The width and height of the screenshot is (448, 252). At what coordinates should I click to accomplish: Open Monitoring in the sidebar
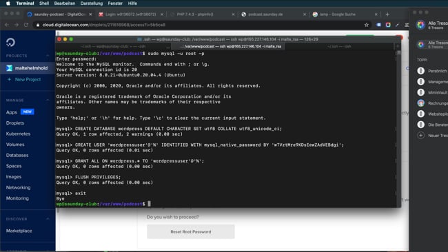coord(17,198)
